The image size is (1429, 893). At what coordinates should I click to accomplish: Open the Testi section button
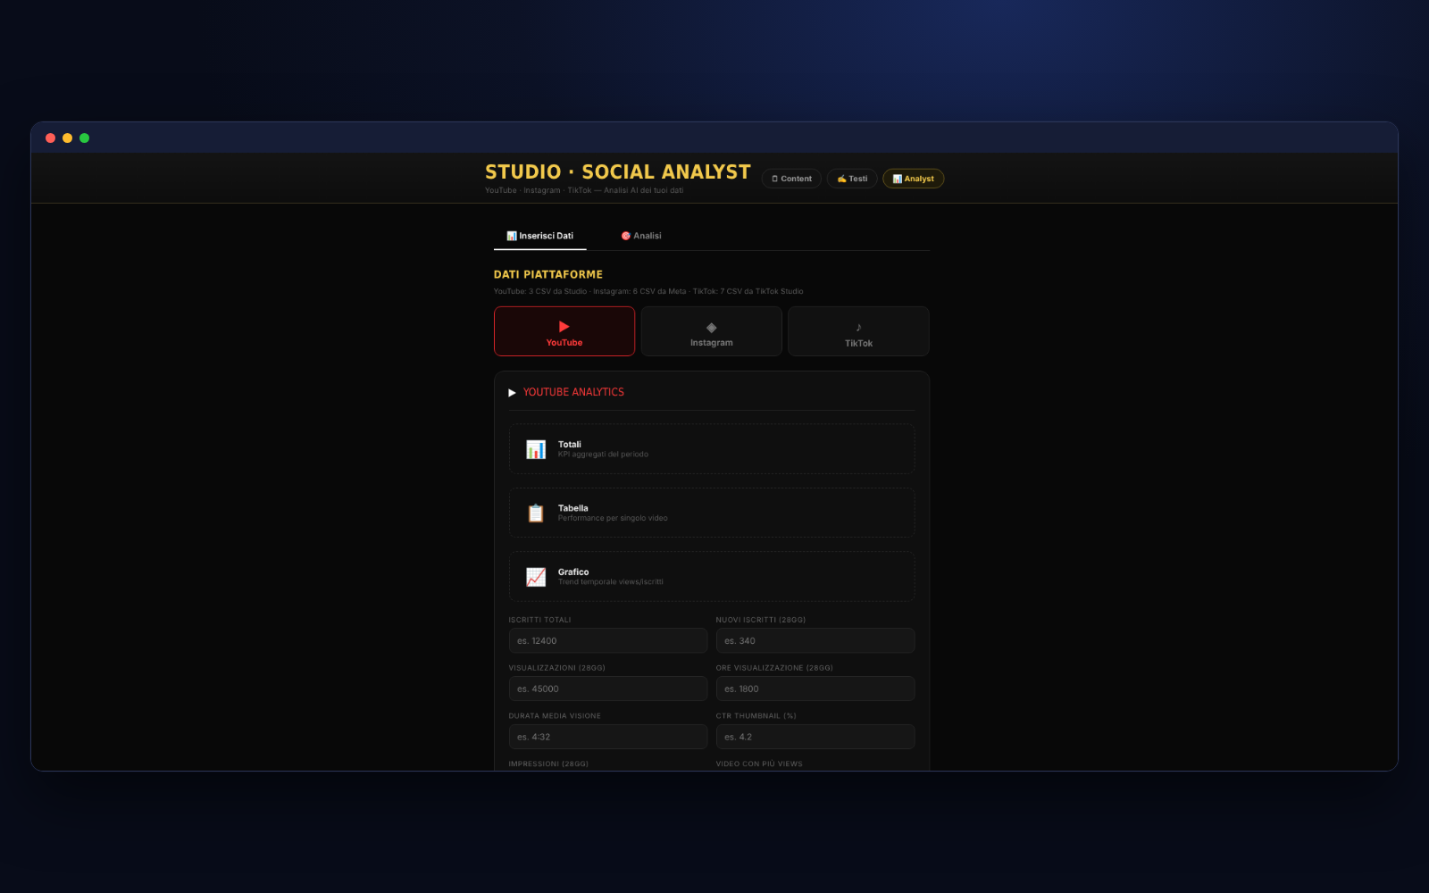(x=852, y=179)
